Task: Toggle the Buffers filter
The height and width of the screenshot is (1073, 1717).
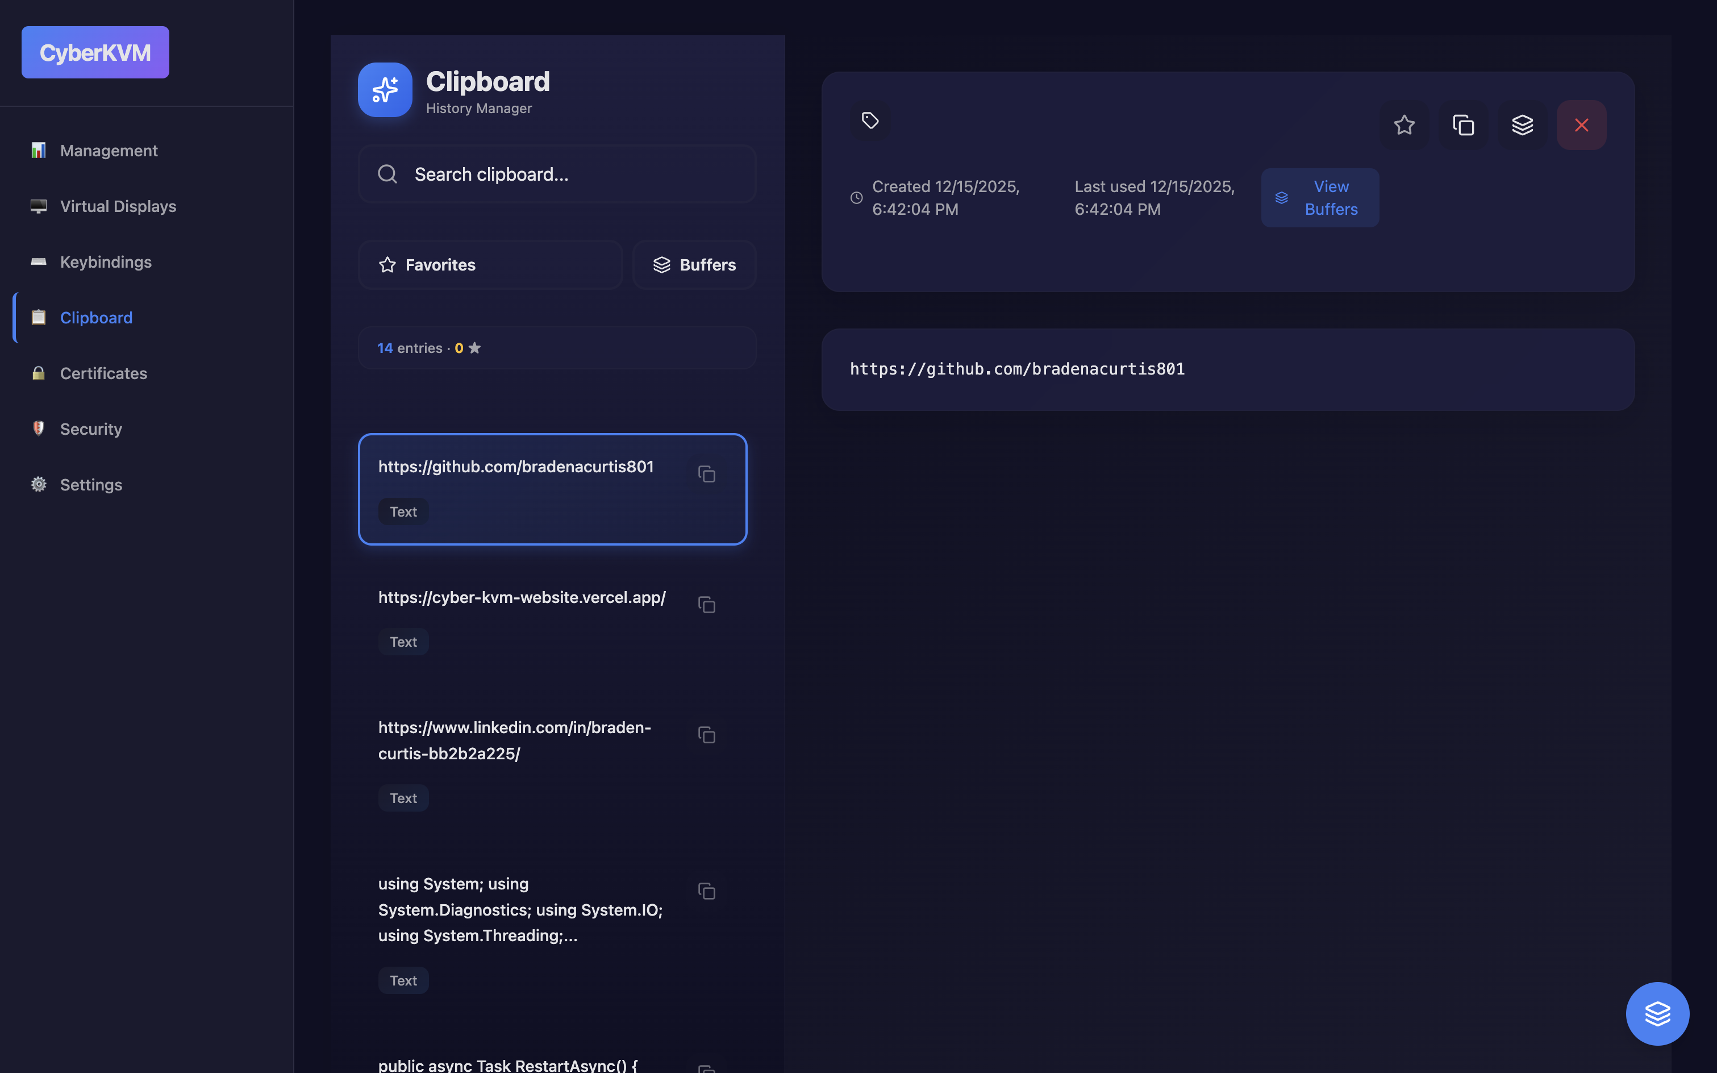Action: coord(694,265)
